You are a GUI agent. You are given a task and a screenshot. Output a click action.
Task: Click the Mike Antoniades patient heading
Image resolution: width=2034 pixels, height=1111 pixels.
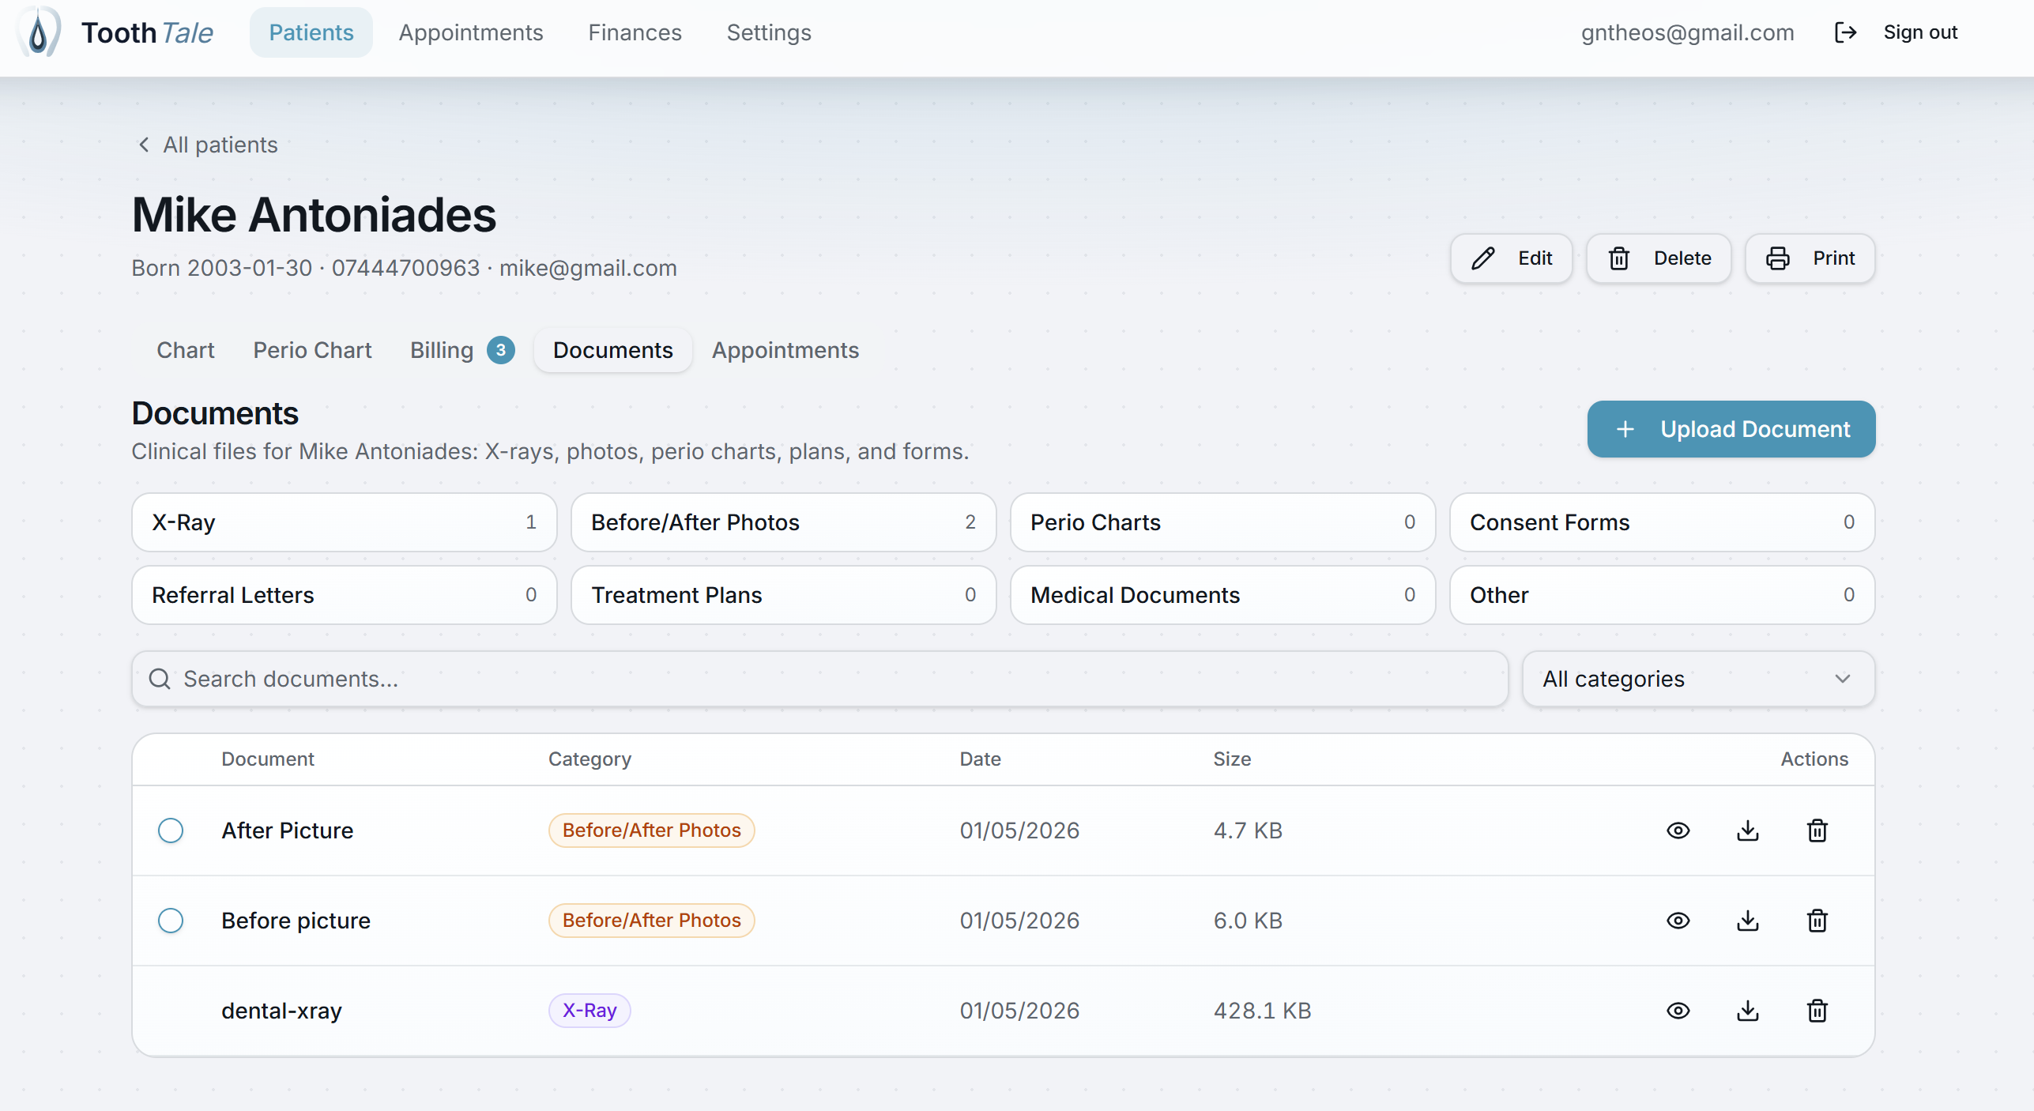[314, 215]
